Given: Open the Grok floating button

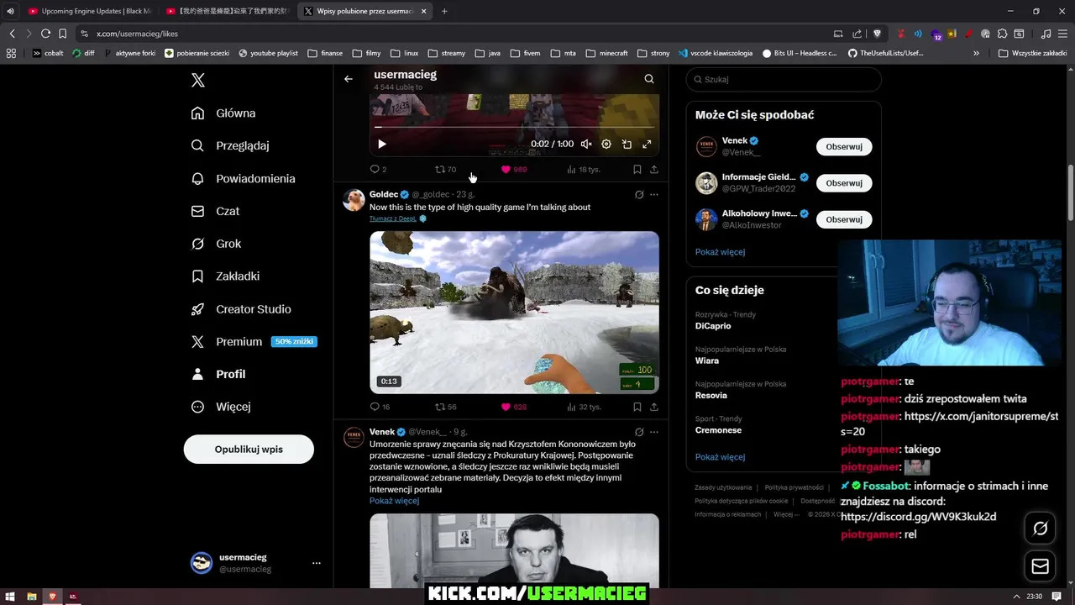Looking at the screenshot, I should click(1041, 529).
